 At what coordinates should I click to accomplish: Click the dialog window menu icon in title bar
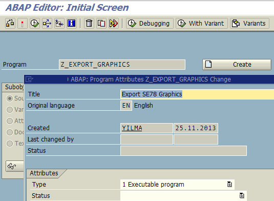[29, 79]
